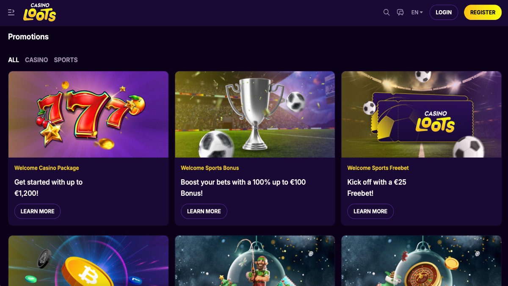The width and height of the screenshot is (508, 286).
Task: Open the trophy Welcome Sports Bonus banner
Action: [x=255, y=114]
